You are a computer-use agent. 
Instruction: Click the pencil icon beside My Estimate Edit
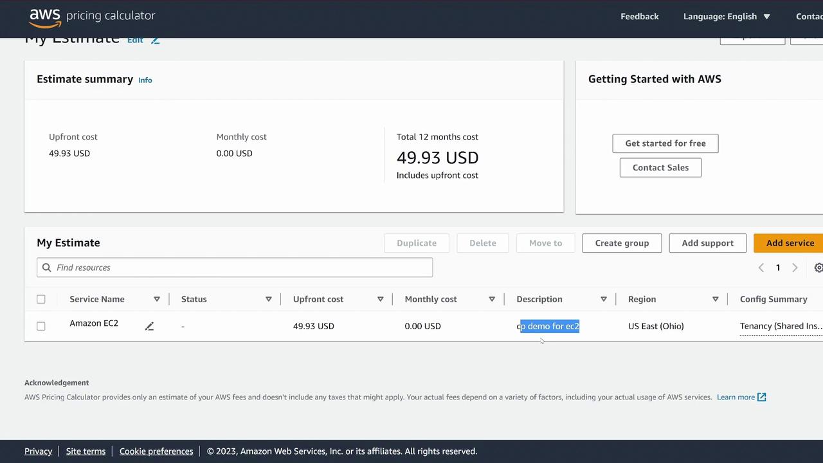coord(155,40)
